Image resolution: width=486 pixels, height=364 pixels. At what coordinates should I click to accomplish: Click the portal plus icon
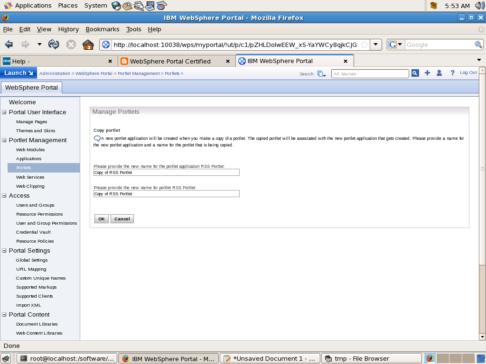pyautogui.click(x=428, y=73)
